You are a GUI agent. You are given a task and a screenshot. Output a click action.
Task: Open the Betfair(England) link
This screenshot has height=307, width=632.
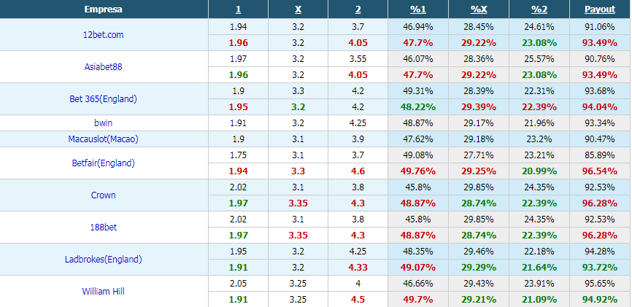point(103,163)
